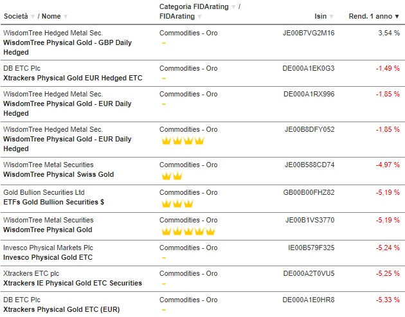Image resolution: width=405 pixels, height=317 pixels.
Task: Select ISIN JE00B1VS3770
Action: [x=310, y=220]
